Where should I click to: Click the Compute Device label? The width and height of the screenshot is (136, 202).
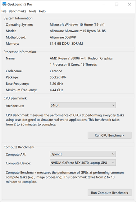[x=18, y=163]
